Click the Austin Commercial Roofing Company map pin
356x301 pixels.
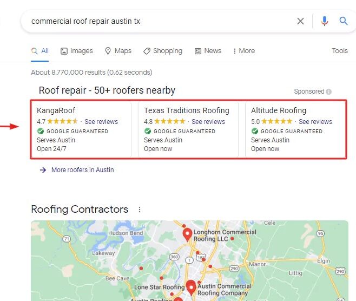(x=191, y=287)
